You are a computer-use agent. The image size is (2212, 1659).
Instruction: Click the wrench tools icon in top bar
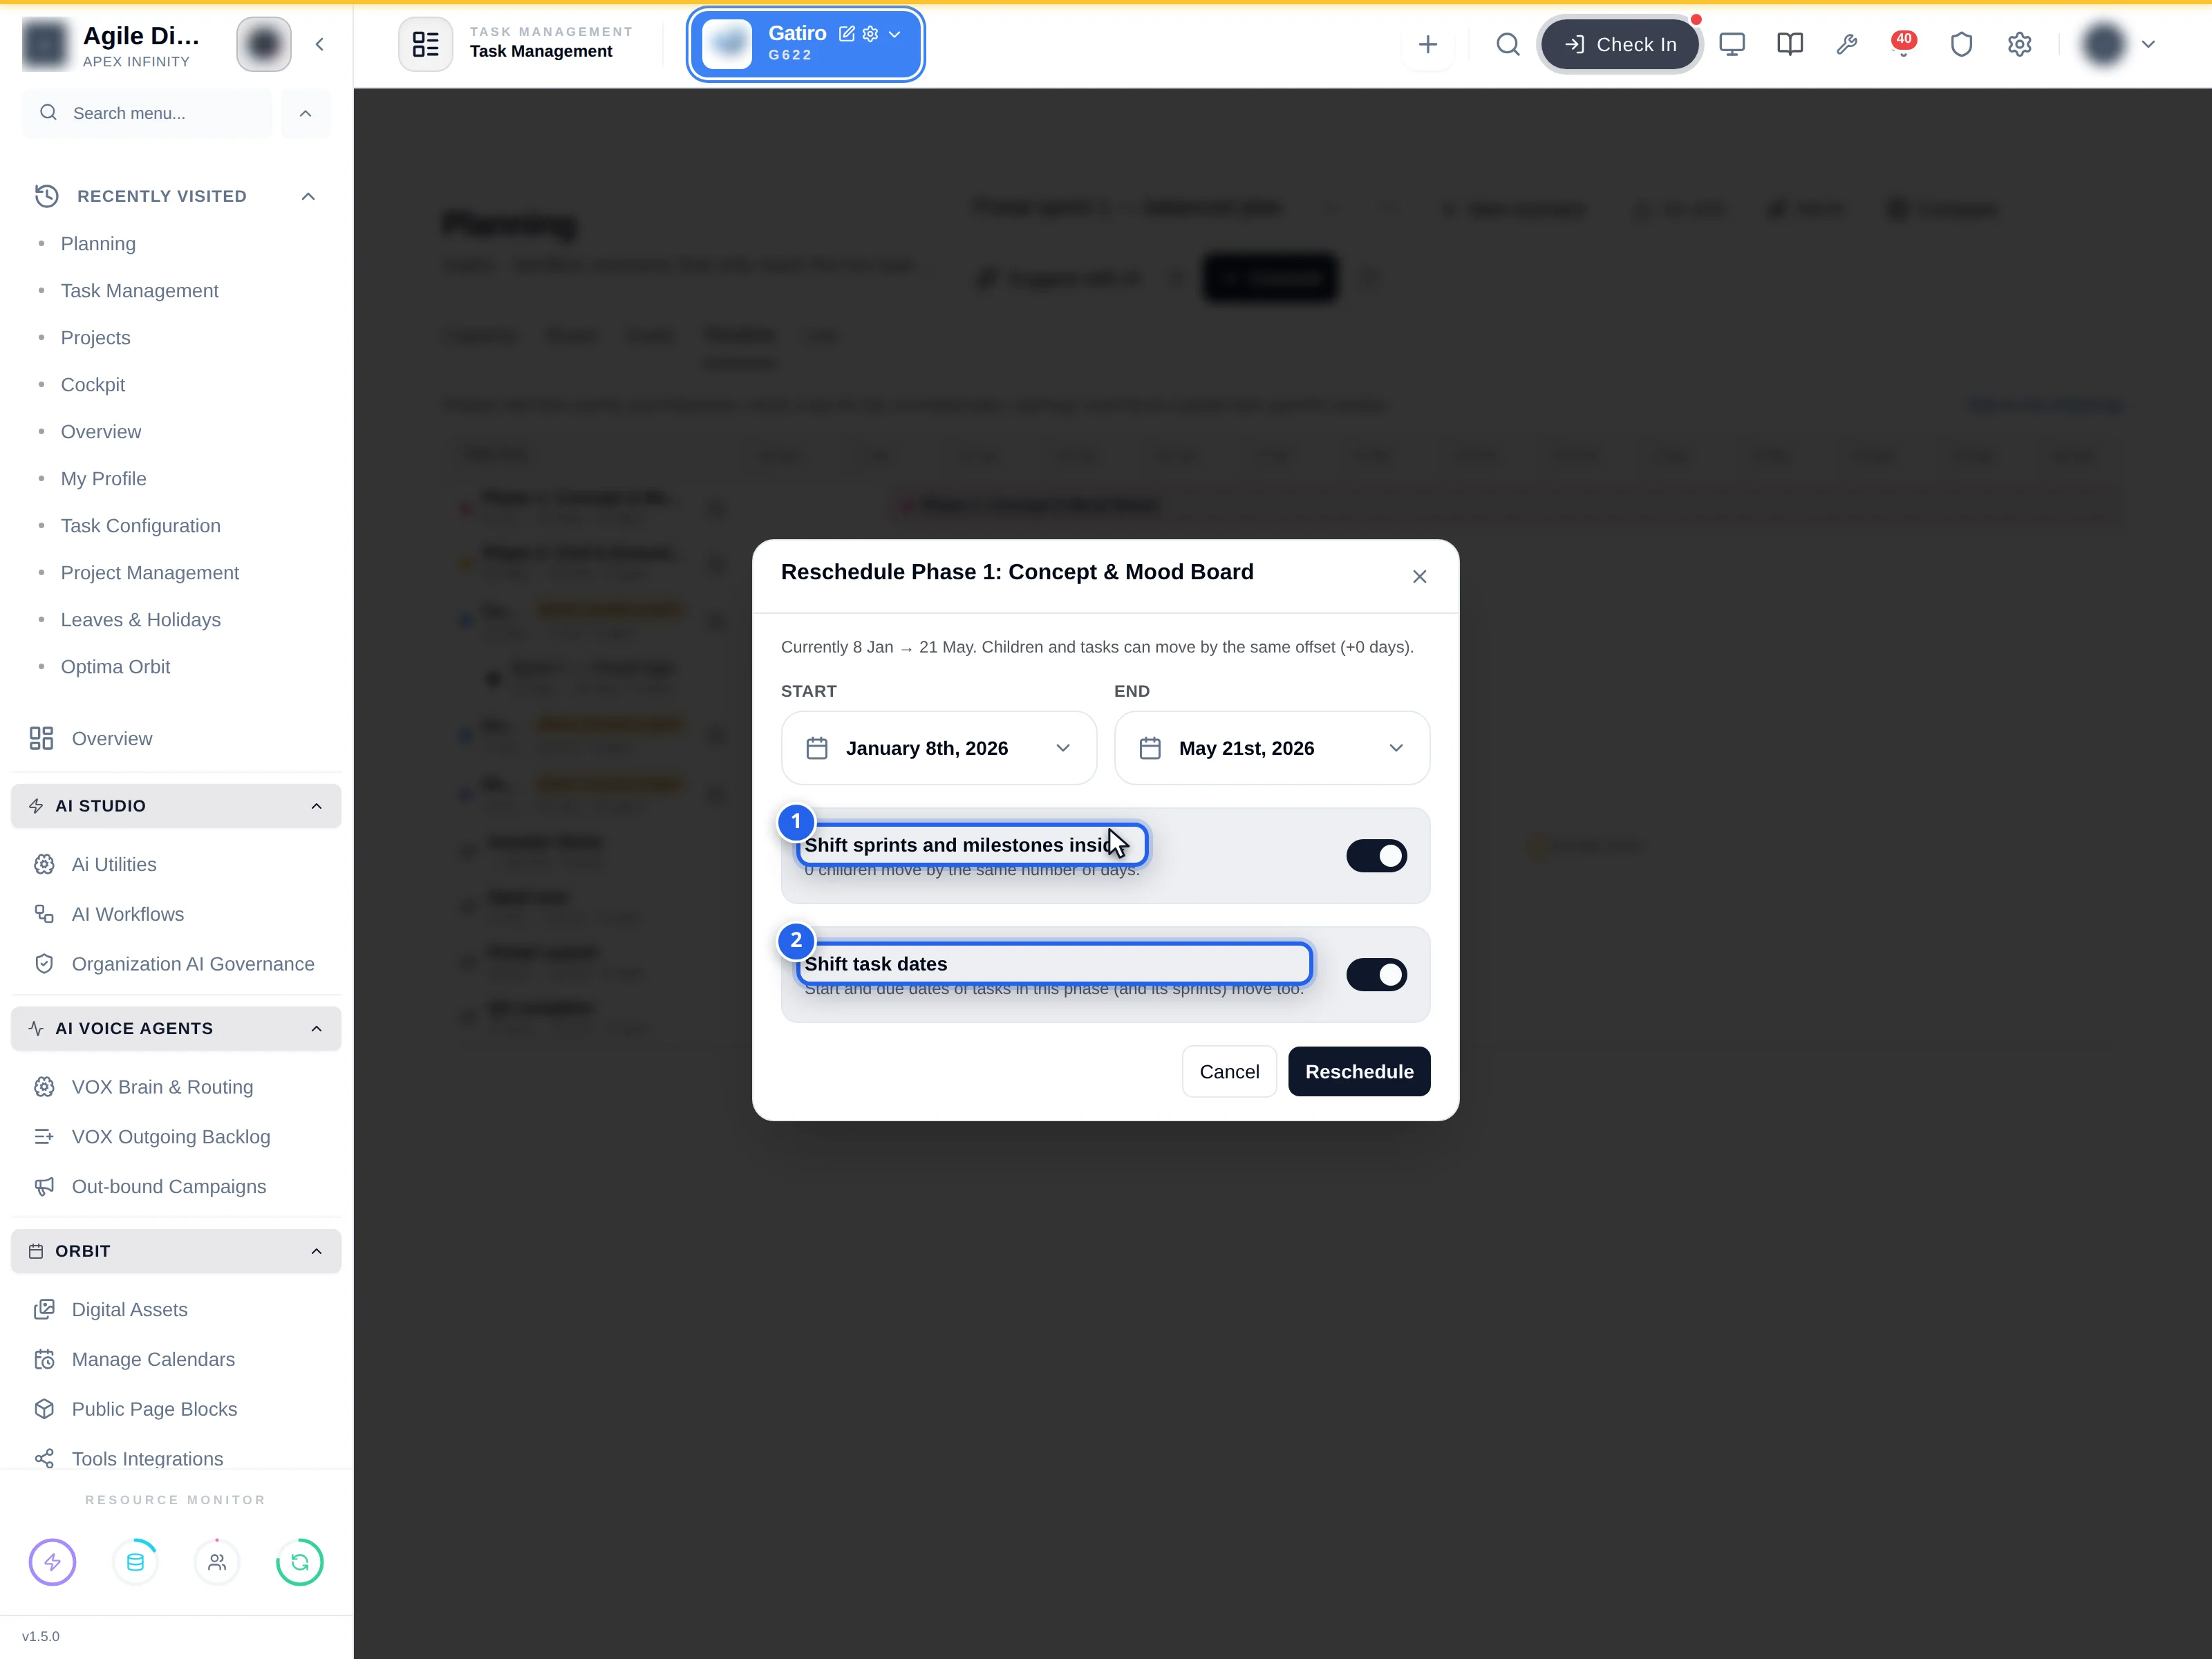tap(1847, 44)
